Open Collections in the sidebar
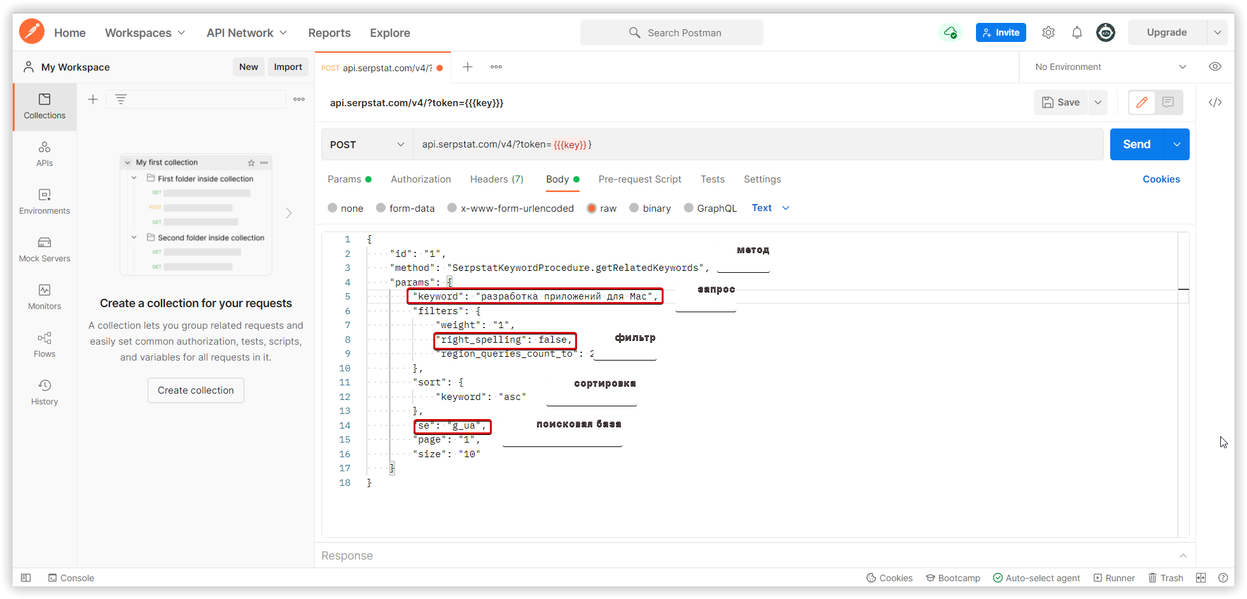Screen dimensions: 1247x599 pyautogui.click(x=45, y=106)
